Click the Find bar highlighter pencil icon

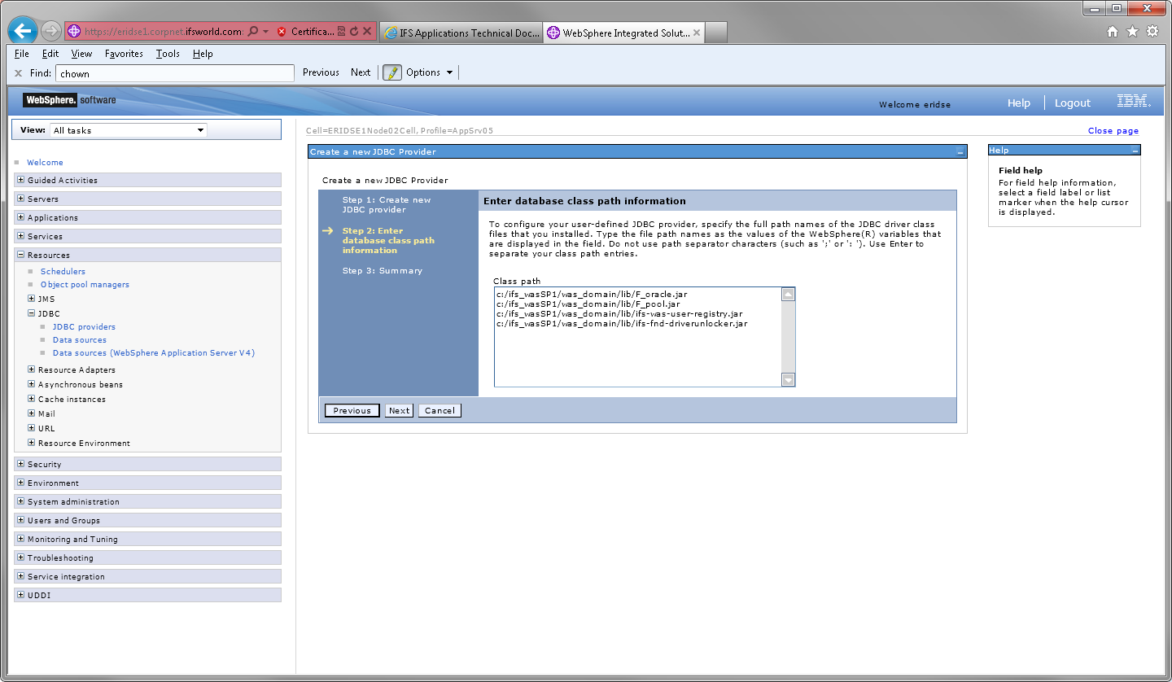[392, 72]
